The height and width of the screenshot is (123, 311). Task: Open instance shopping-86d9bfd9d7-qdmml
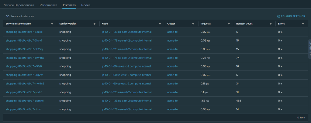(25, 101)
